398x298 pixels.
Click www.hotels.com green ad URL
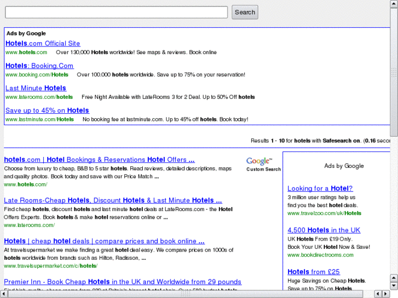26,52
